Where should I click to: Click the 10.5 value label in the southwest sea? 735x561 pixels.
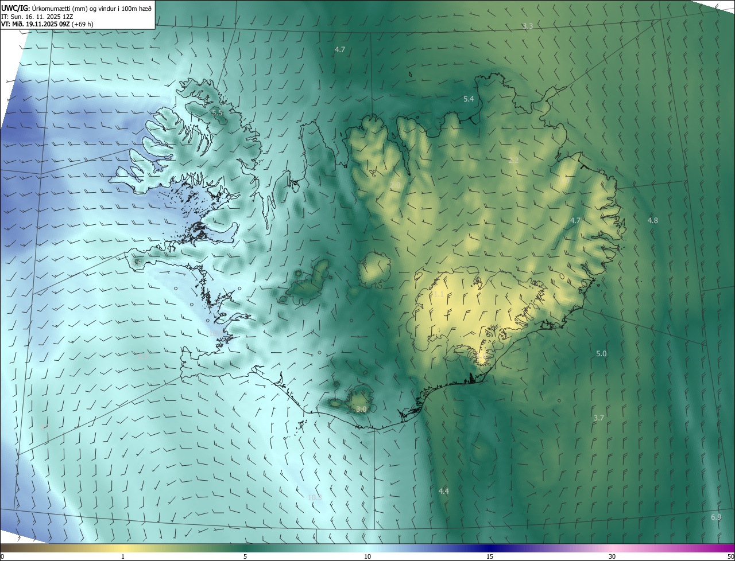[x=315, y=497]
